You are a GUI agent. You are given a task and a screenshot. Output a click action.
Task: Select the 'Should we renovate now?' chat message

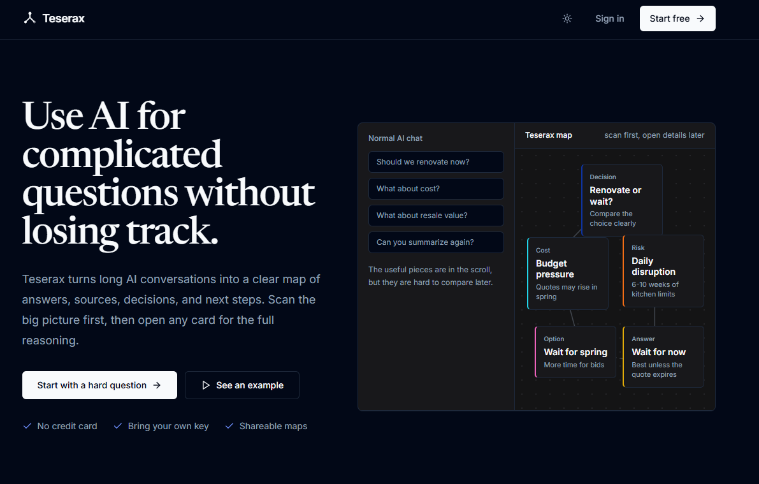pos(436,162)
